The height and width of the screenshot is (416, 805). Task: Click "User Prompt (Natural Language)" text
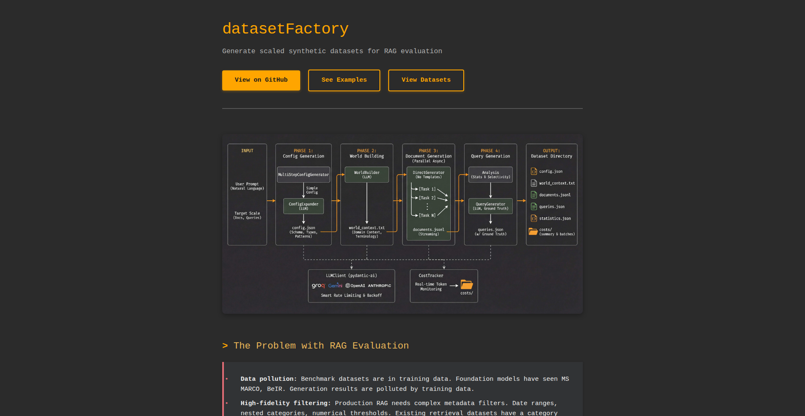click(247, 186)
